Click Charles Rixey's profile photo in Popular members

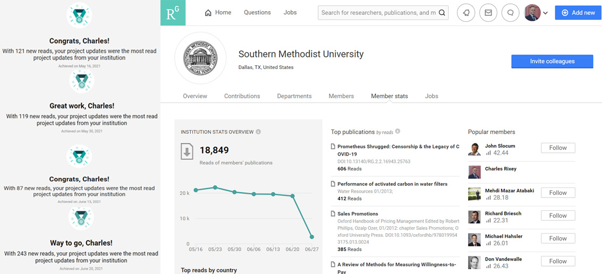pyautogui.click(x=474, y=172)
